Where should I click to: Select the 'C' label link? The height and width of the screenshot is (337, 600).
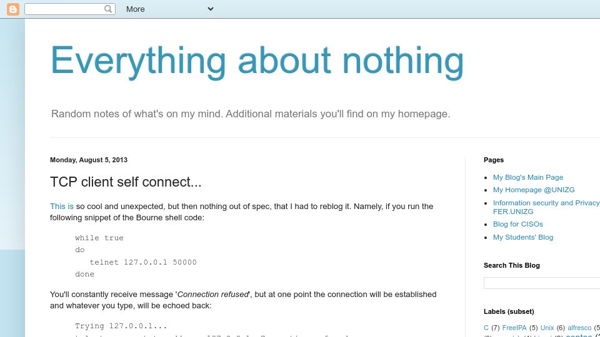486,328
